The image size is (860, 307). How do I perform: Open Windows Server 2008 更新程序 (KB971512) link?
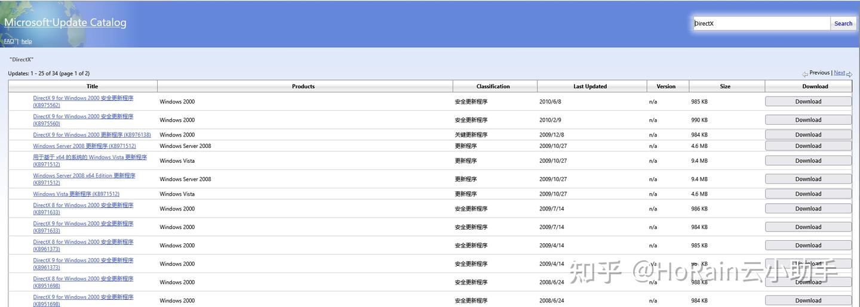pyautogui.click(x=84, y=146)
